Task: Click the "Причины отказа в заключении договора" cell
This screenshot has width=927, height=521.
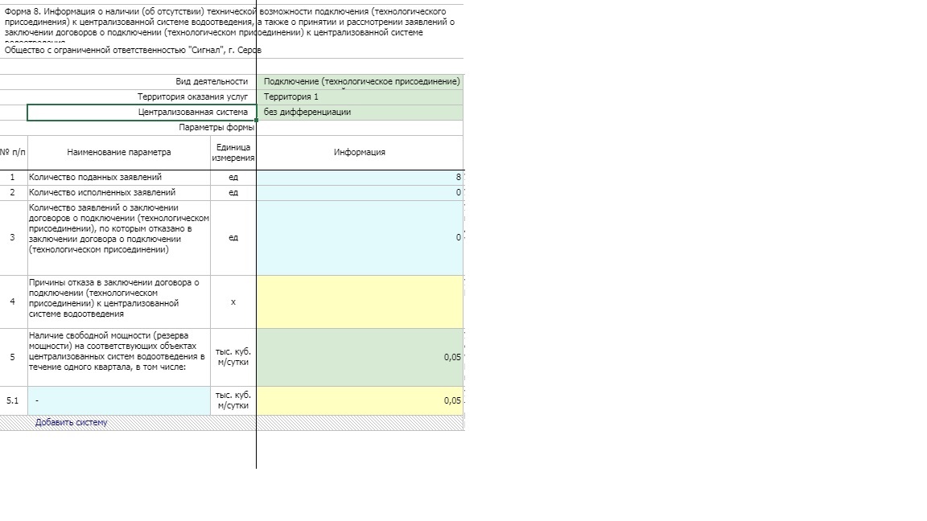Action: coord(119,302)
